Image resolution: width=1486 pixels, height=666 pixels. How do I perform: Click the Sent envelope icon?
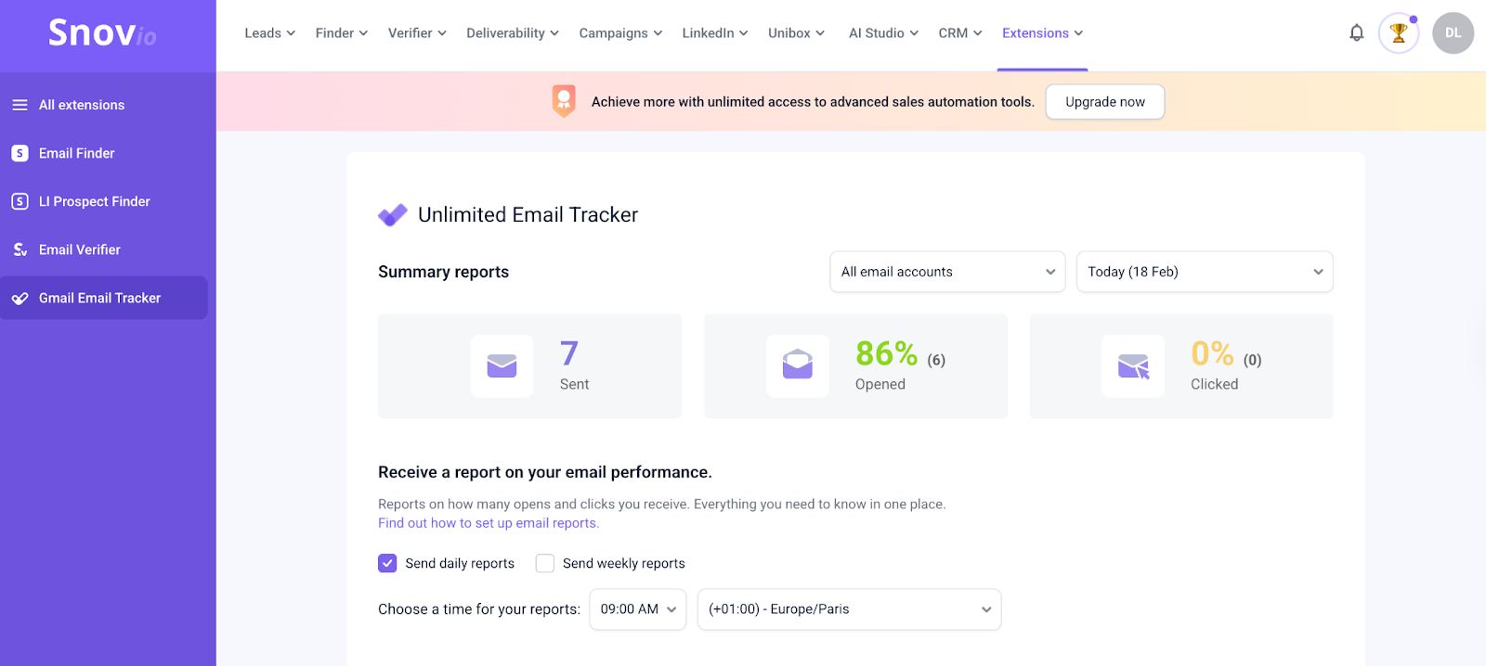coord(502,366)
